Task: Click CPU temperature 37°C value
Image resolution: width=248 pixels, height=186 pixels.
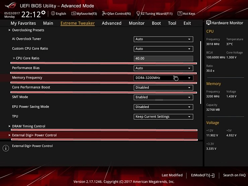Action: [x=230, y=44]
